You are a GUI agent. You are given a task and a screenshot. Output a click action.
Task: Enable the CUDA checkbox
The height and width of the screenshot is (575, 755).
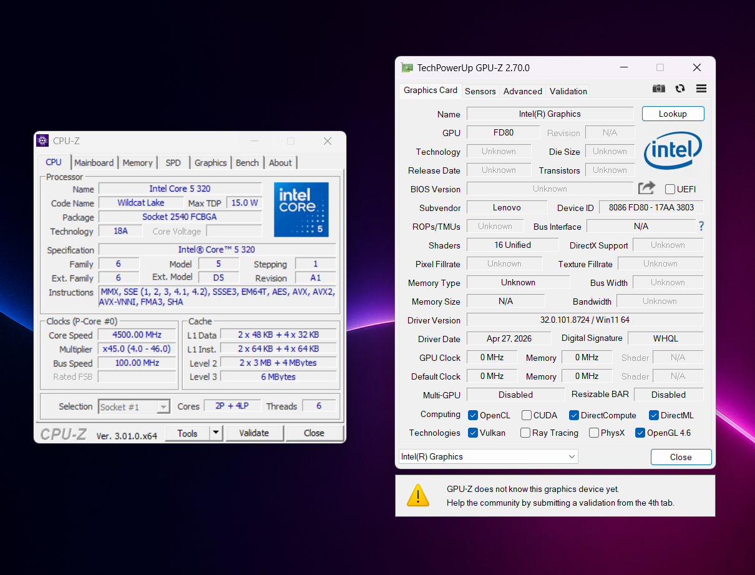pos(527,415)
